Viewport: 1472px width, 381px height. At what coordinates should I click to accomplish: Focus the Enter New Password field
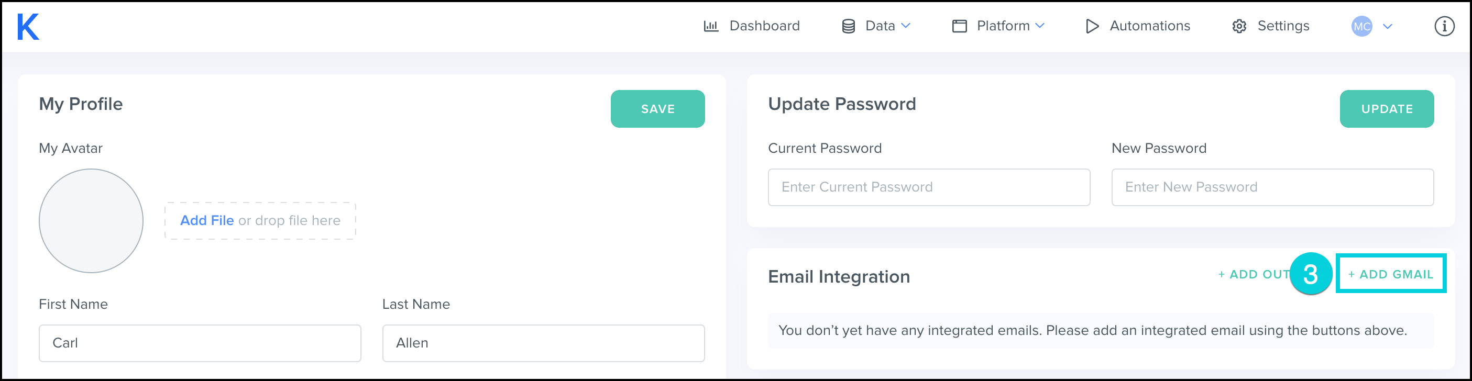(x=1272, y=187)
